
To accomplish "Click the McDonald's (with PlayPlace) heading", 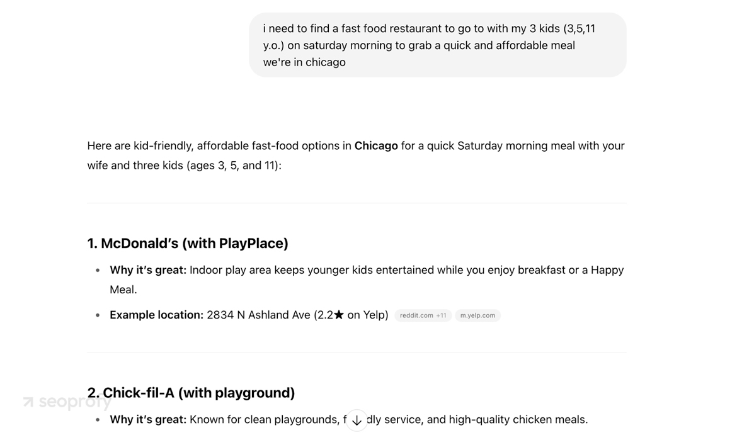I will [188, 244].
